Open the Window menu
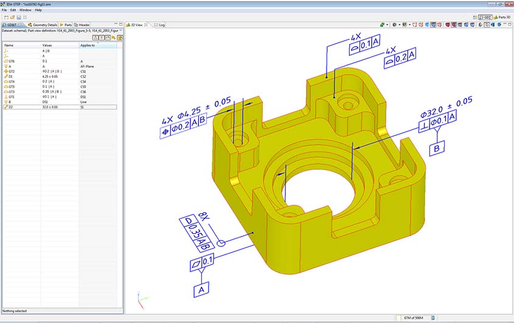Viewport: 514px width, 324px height. pos(25,10)
